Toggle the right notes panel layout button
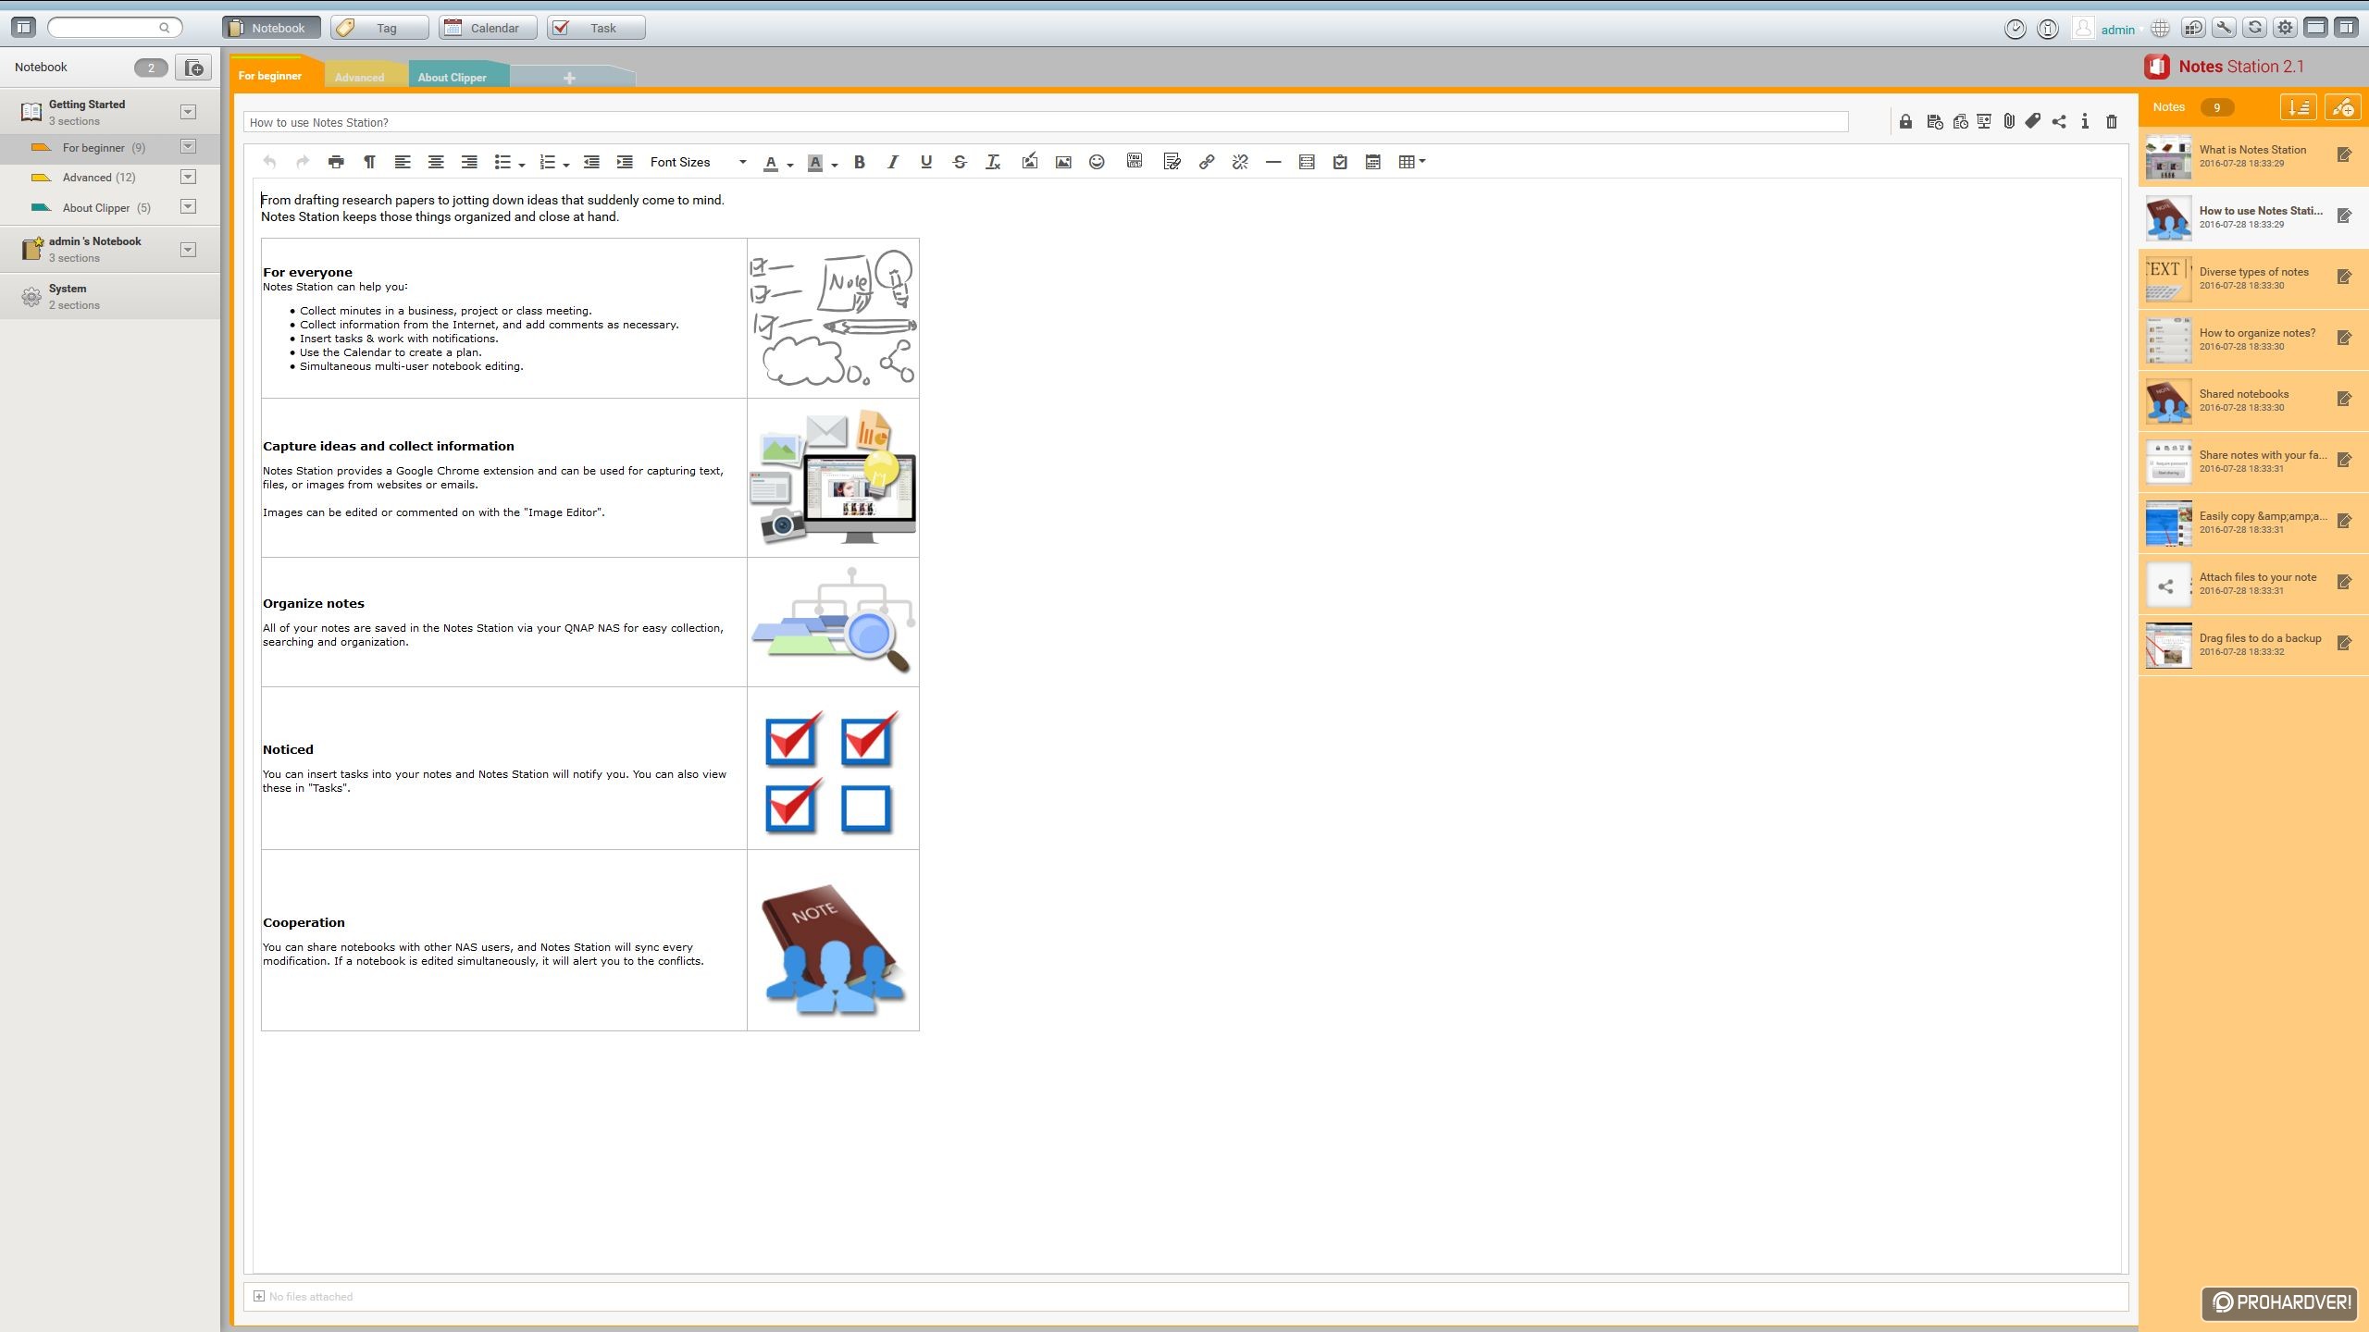This screenshot has height=1332, width=2369. tap(2346, 28)
